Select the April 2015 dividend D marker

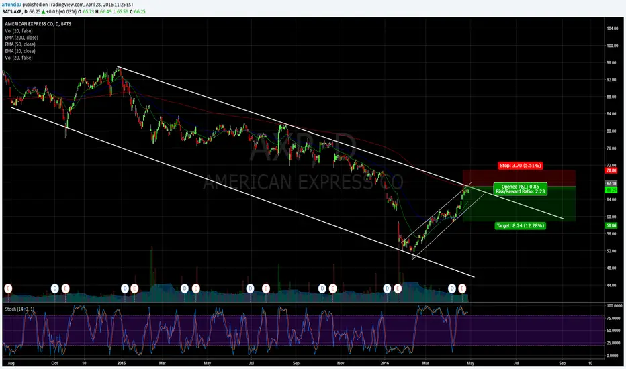point(185,288)
